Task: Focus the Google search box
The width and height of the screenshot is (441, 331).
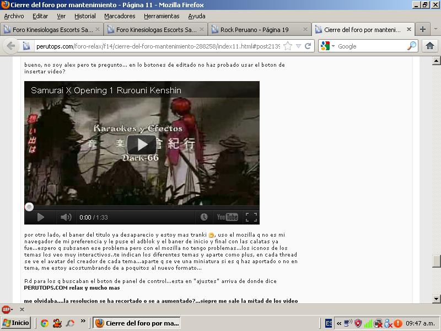Action: pyautogui.click(x=371, y=46)
